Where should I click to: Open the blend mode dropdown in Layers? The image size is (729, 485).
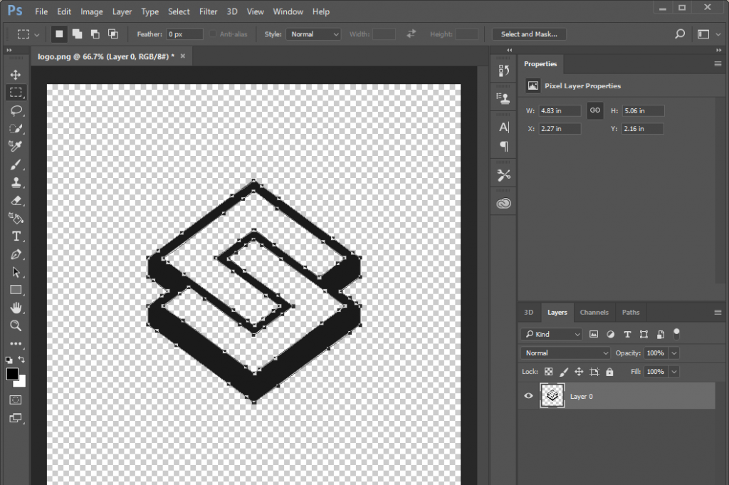(565, 353)
